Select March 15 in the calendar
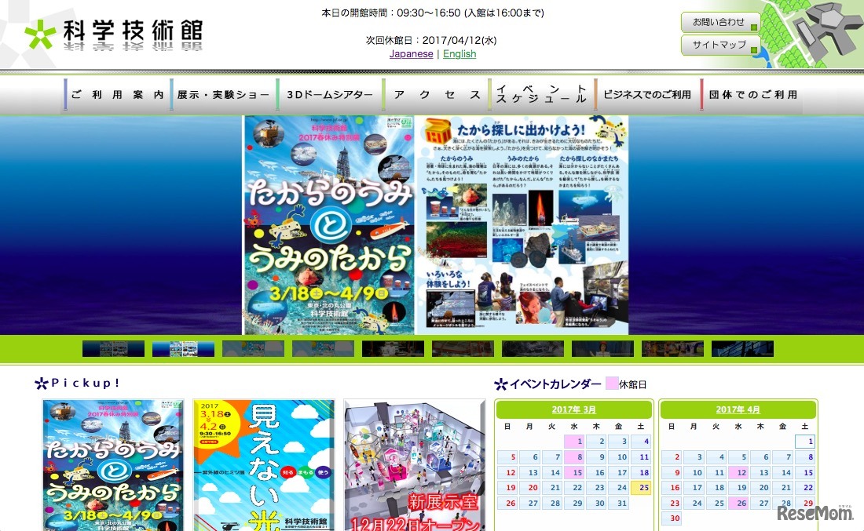Viewport: 864px width, 531px height. point(573,472)
